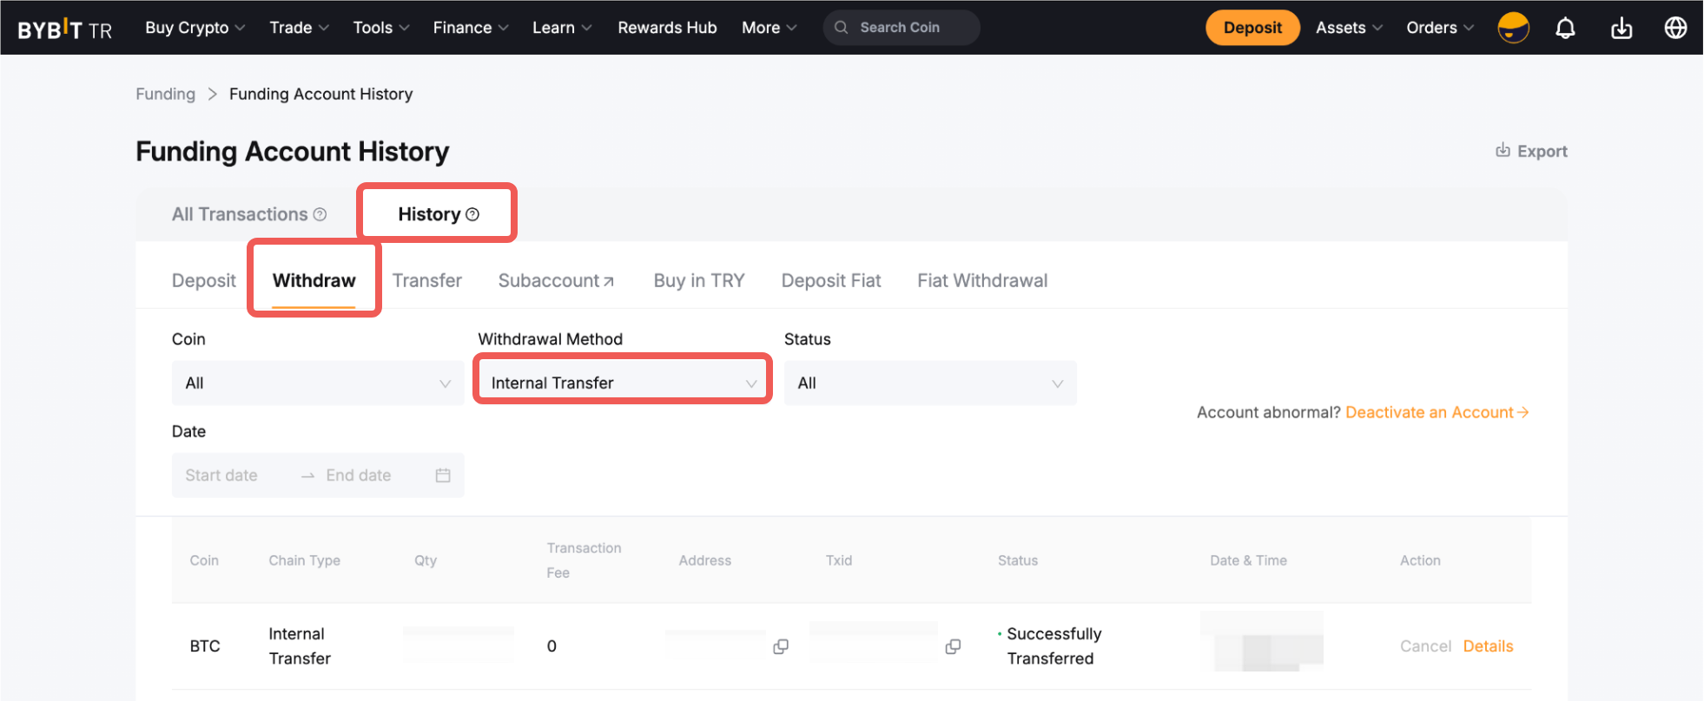
Task: Click the notification bell icon
Action: (x=1565, y=28)
